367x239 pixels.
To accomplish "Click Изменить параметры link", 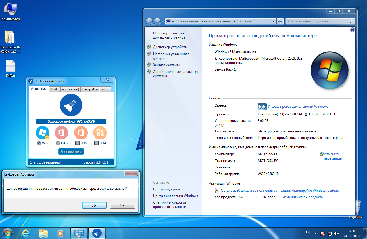I will pos(332,156).
